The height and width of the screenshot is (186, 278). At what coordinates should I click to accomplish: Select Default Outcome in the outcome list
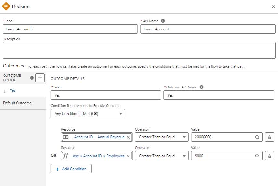pos(23,103)
